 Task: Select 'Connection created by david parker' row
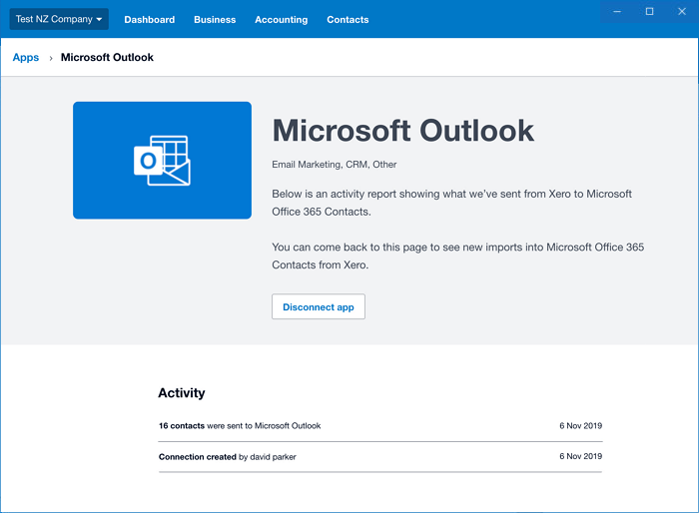(x=380, y=457)
